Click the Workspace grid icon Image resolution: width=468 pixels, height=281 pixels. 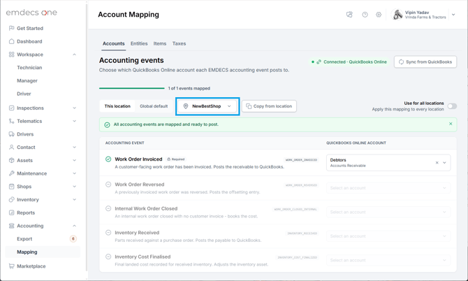[x=11, y=55]
